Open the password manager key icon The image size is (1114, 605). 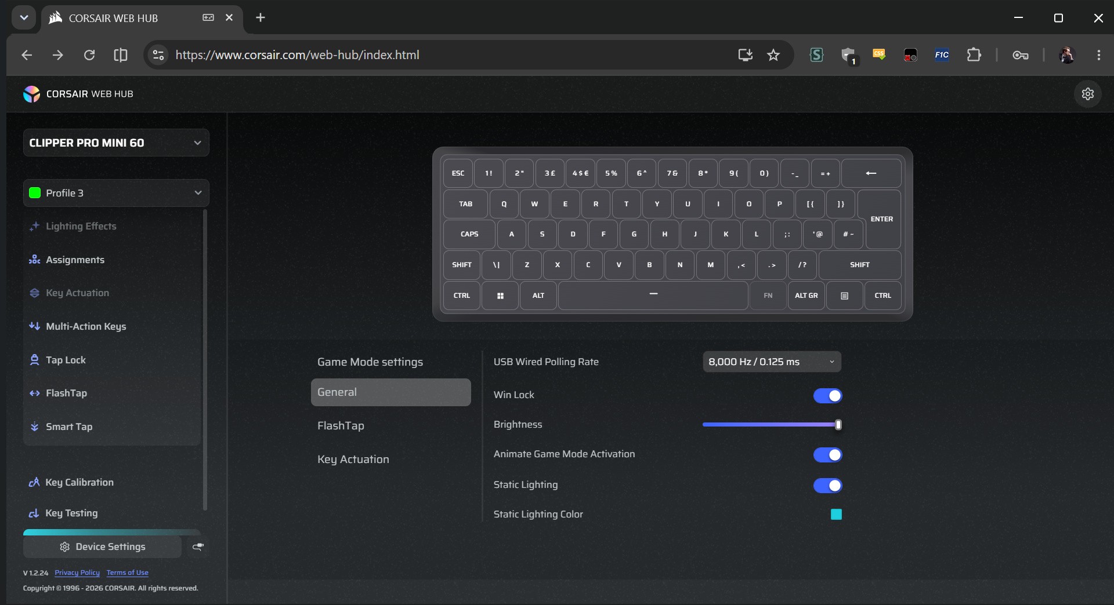1021,55
